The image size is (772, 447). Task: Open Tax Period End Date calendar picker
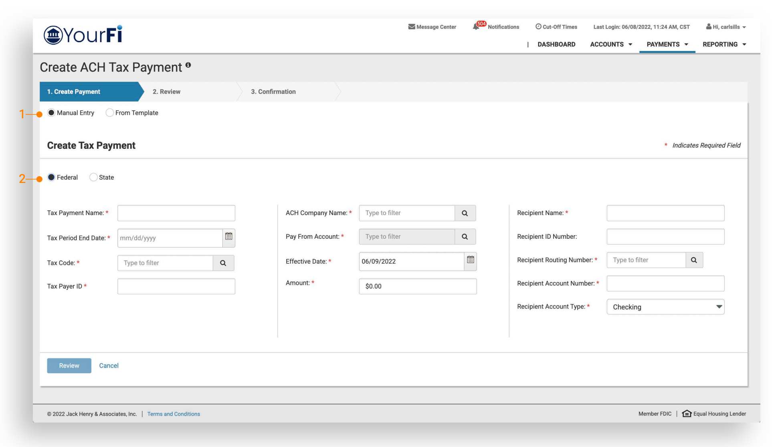coord(228,237)
